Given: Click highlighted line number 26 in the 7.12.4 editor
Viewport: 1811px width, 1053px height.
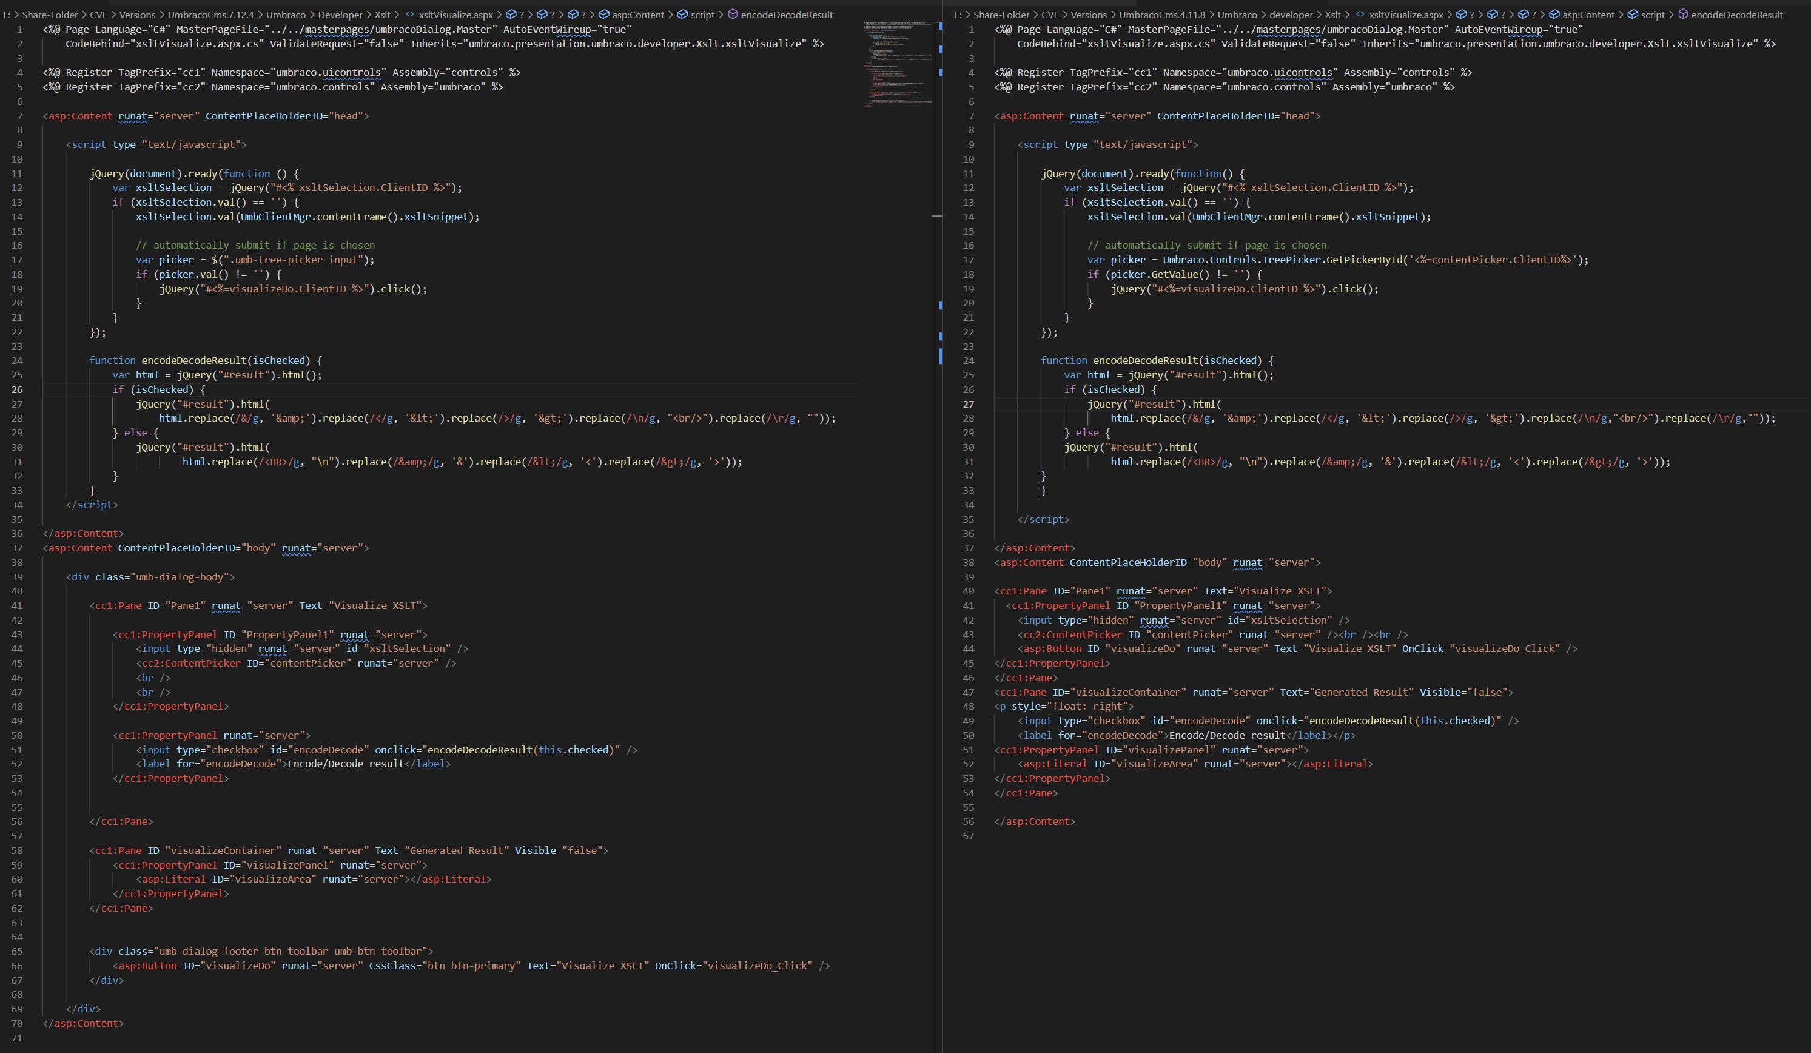Looking at the screenshot, I should [x=16, y=389].
